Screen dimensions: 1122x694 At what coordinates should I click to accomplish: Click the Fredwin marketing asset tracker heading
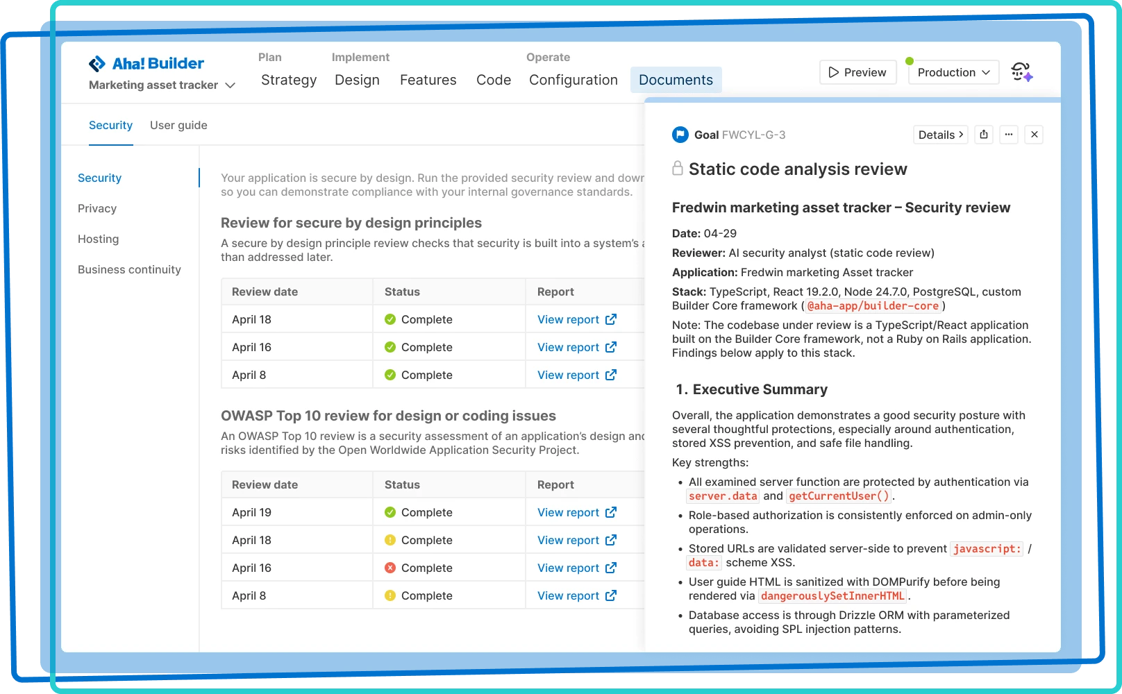[841, 208]
